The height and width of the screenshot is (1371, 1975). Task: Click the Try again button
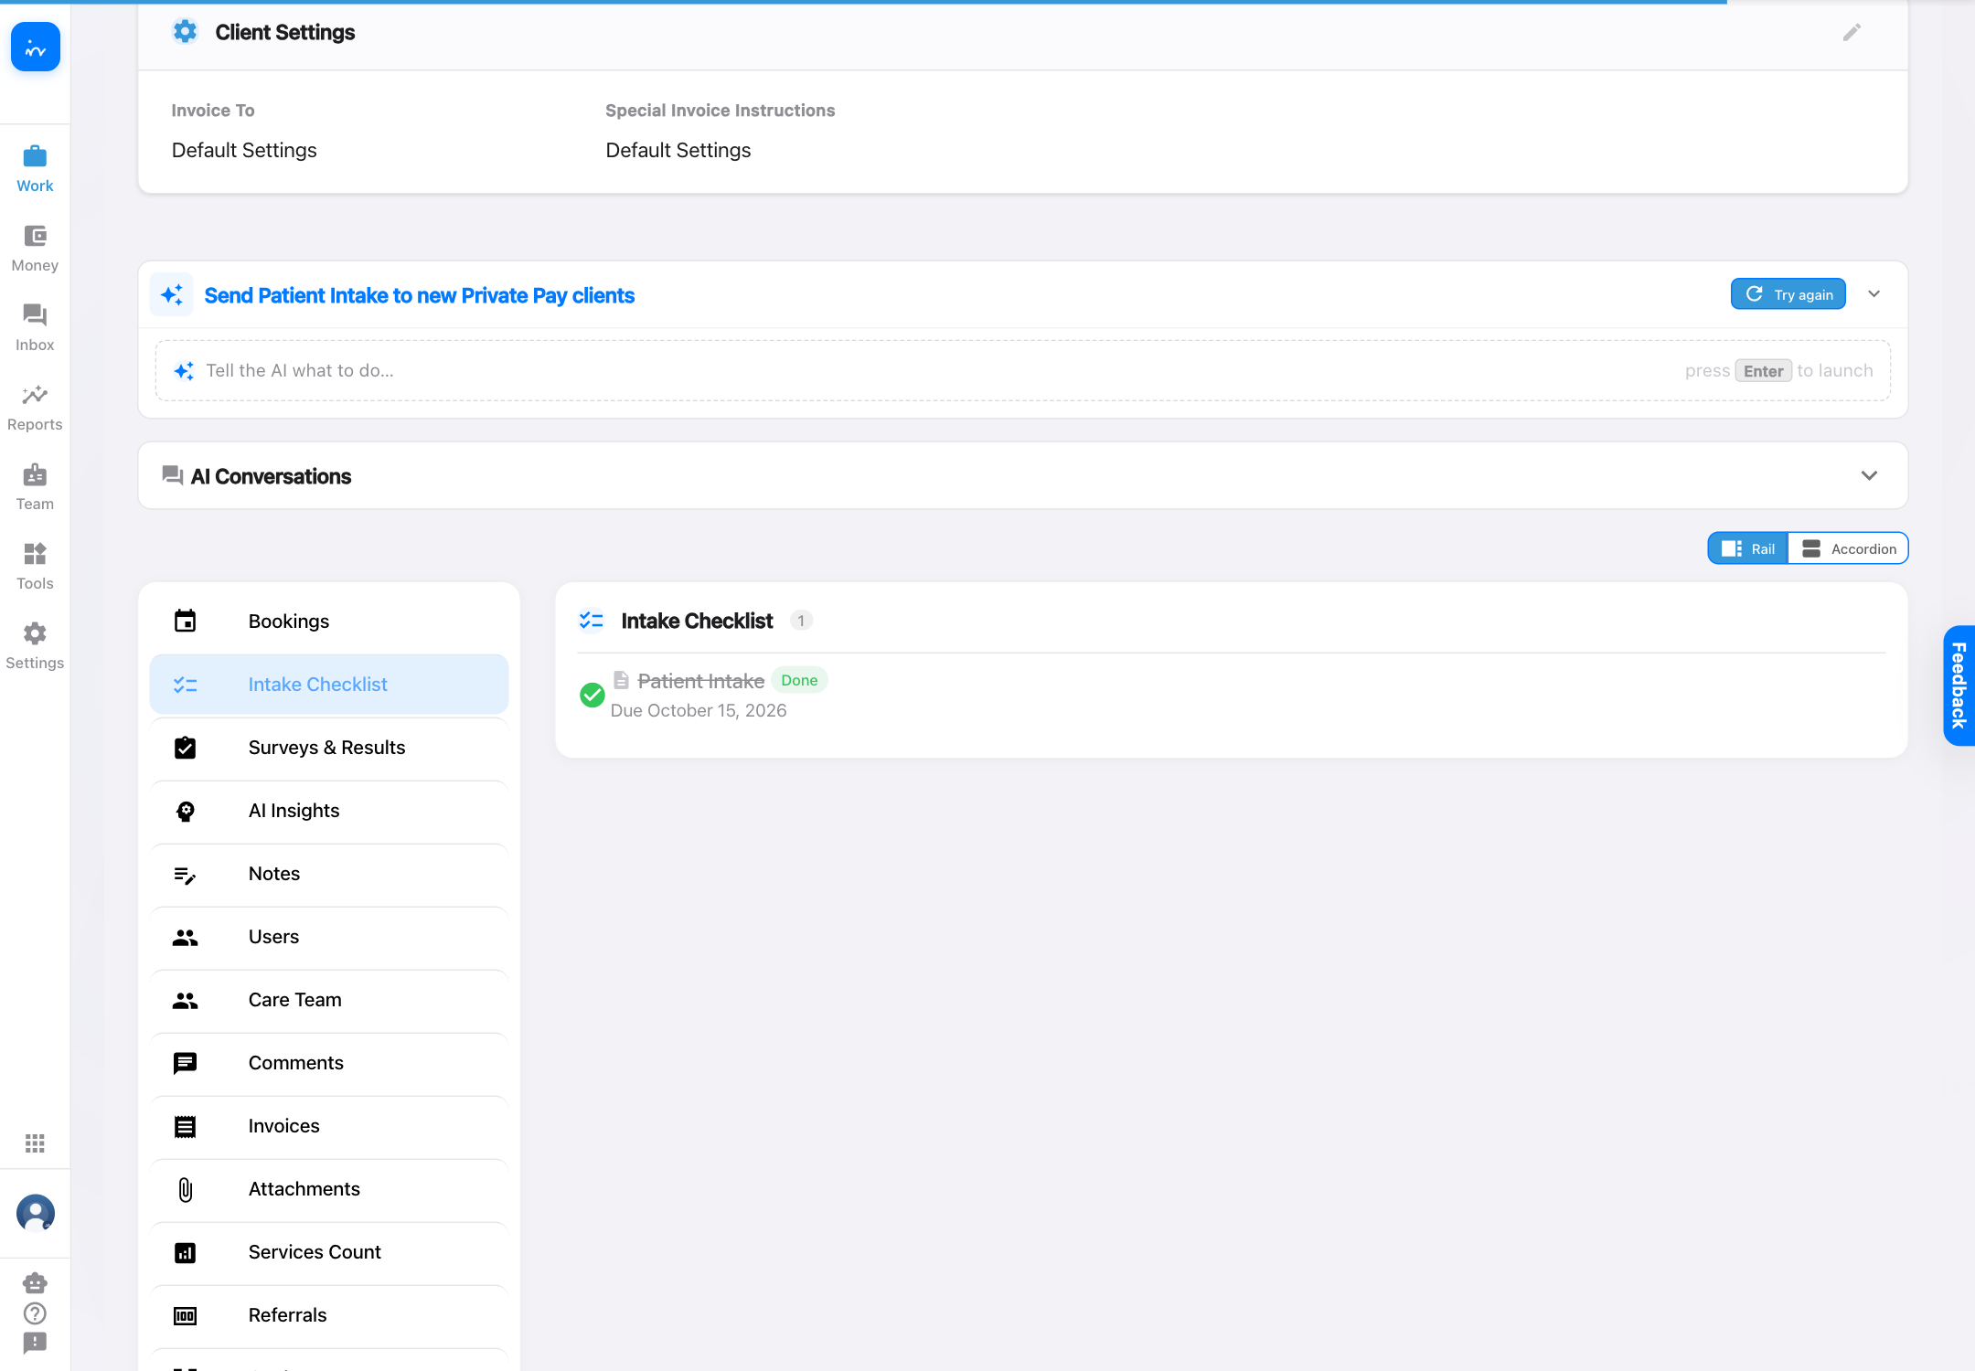pos(1788,294)
